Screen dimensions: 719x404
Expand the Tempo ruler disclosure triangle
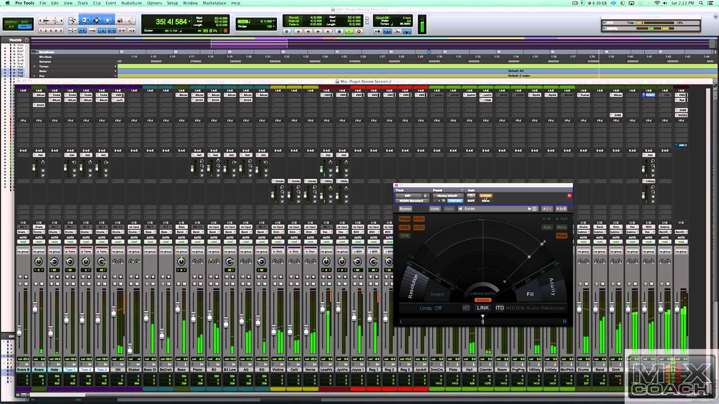click(x=34, y=66)
